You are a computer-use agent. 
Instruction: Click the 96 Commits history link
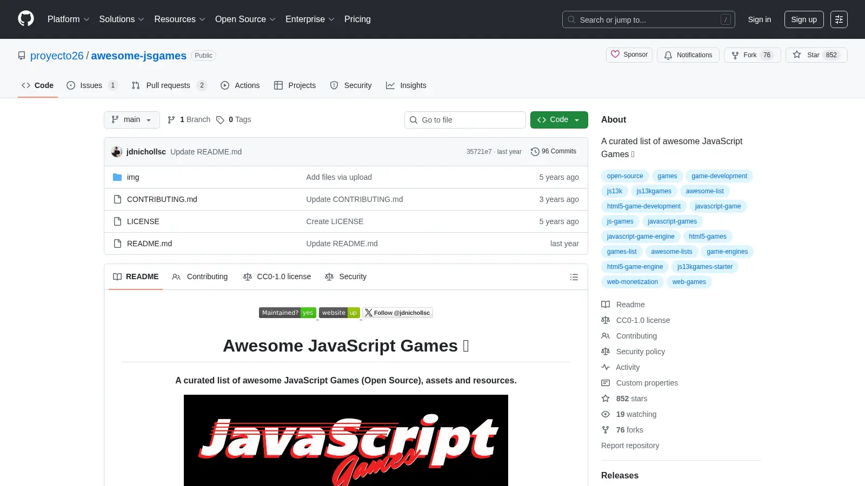tap(554, 152)
